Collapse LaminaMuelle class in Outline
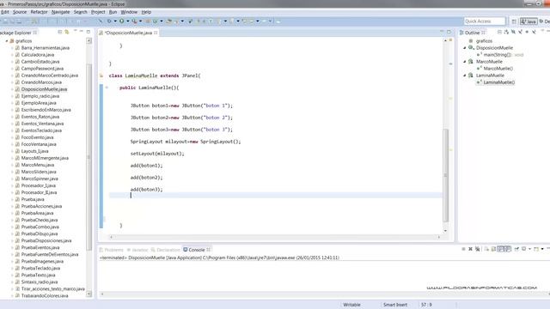The height and width of the screenshot is (309, 550). (465, 76)
